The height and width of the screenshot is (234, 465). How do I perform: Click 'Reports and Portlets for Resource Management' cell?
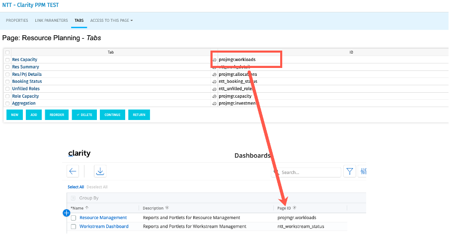point(192,218)
